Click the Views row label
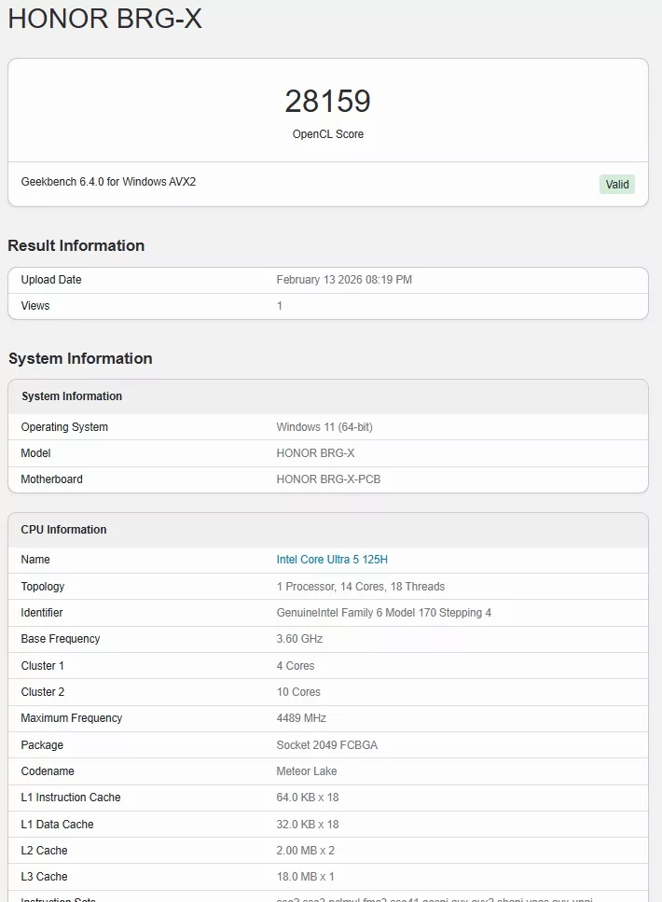 click(35, 306)
